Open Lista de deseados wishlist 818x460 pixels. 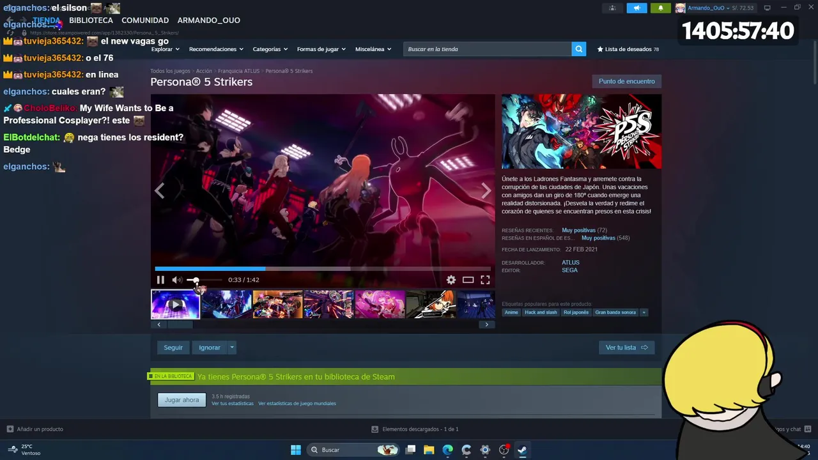coord(628,49)
